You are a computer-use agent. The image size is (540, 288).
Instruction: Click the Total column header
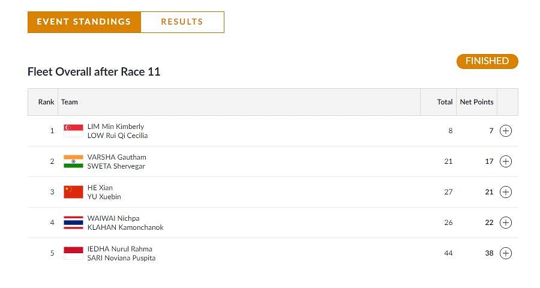tap(445, 102)
